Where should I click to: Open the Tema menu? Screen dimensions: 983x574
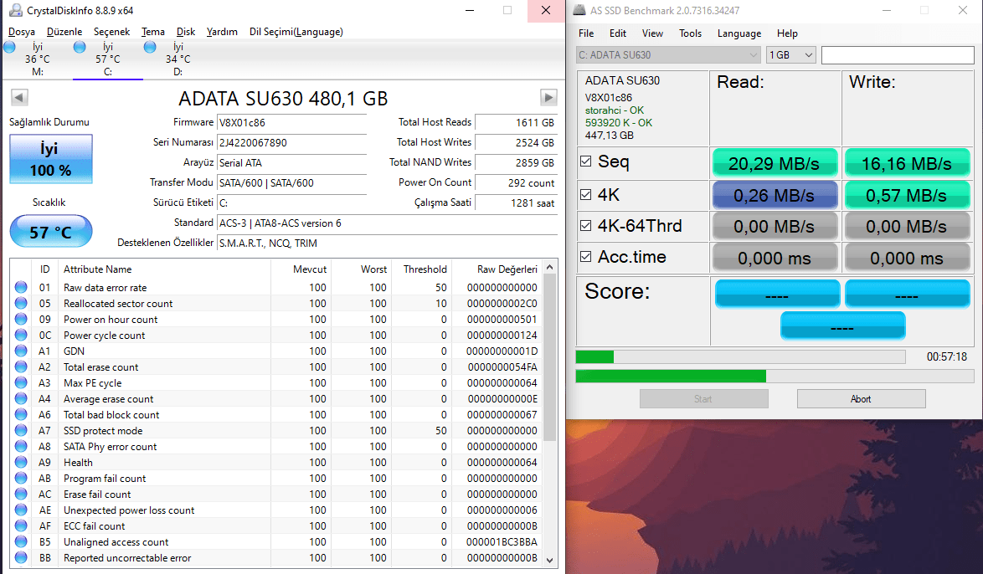point(153,32)
